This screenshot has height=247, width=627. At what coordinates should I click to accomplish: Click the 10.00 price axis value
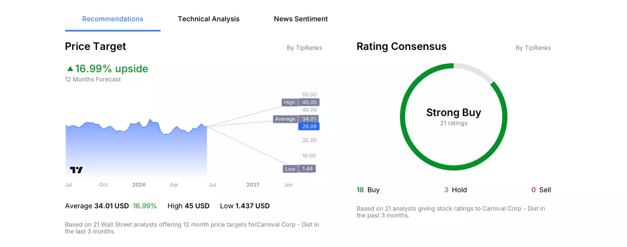(x=310, y=156)
